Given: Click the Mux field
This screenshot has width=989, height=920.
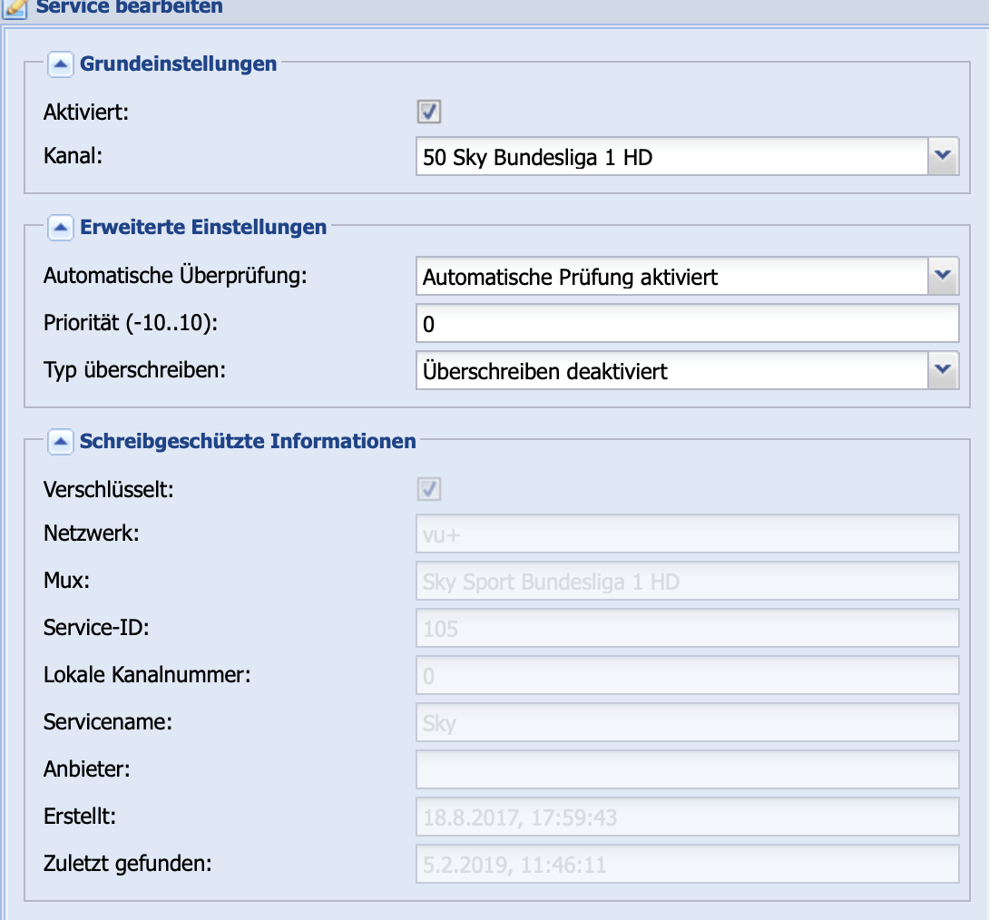Looking at the screenshot, I should point(688,581).
